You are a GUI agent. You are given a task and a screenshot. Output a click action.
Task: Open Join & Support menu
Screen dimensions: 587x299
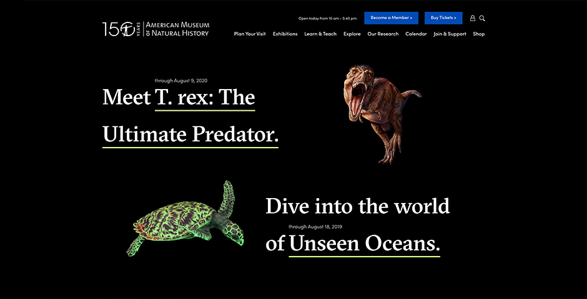click(450, 34)
